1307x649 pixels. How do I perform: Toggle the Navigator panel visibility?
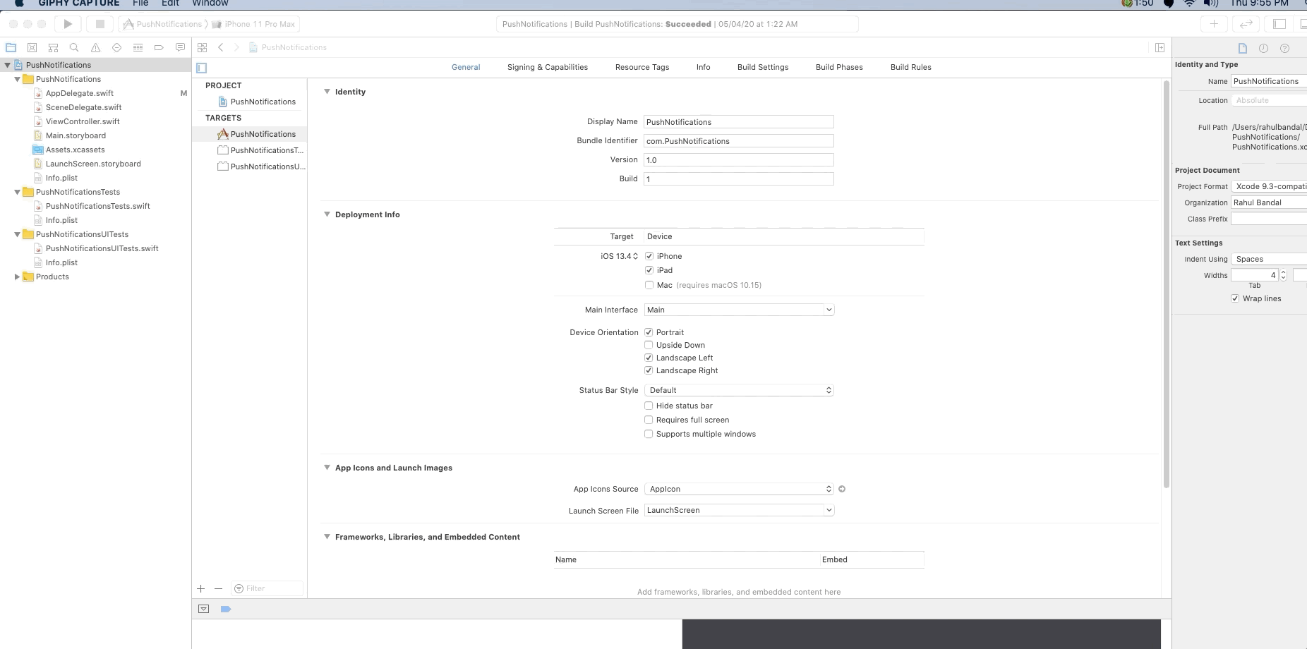click(x=1279, y=24)
